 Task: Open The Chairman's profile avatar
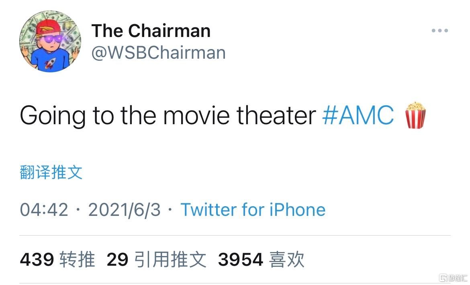(50, 41)
